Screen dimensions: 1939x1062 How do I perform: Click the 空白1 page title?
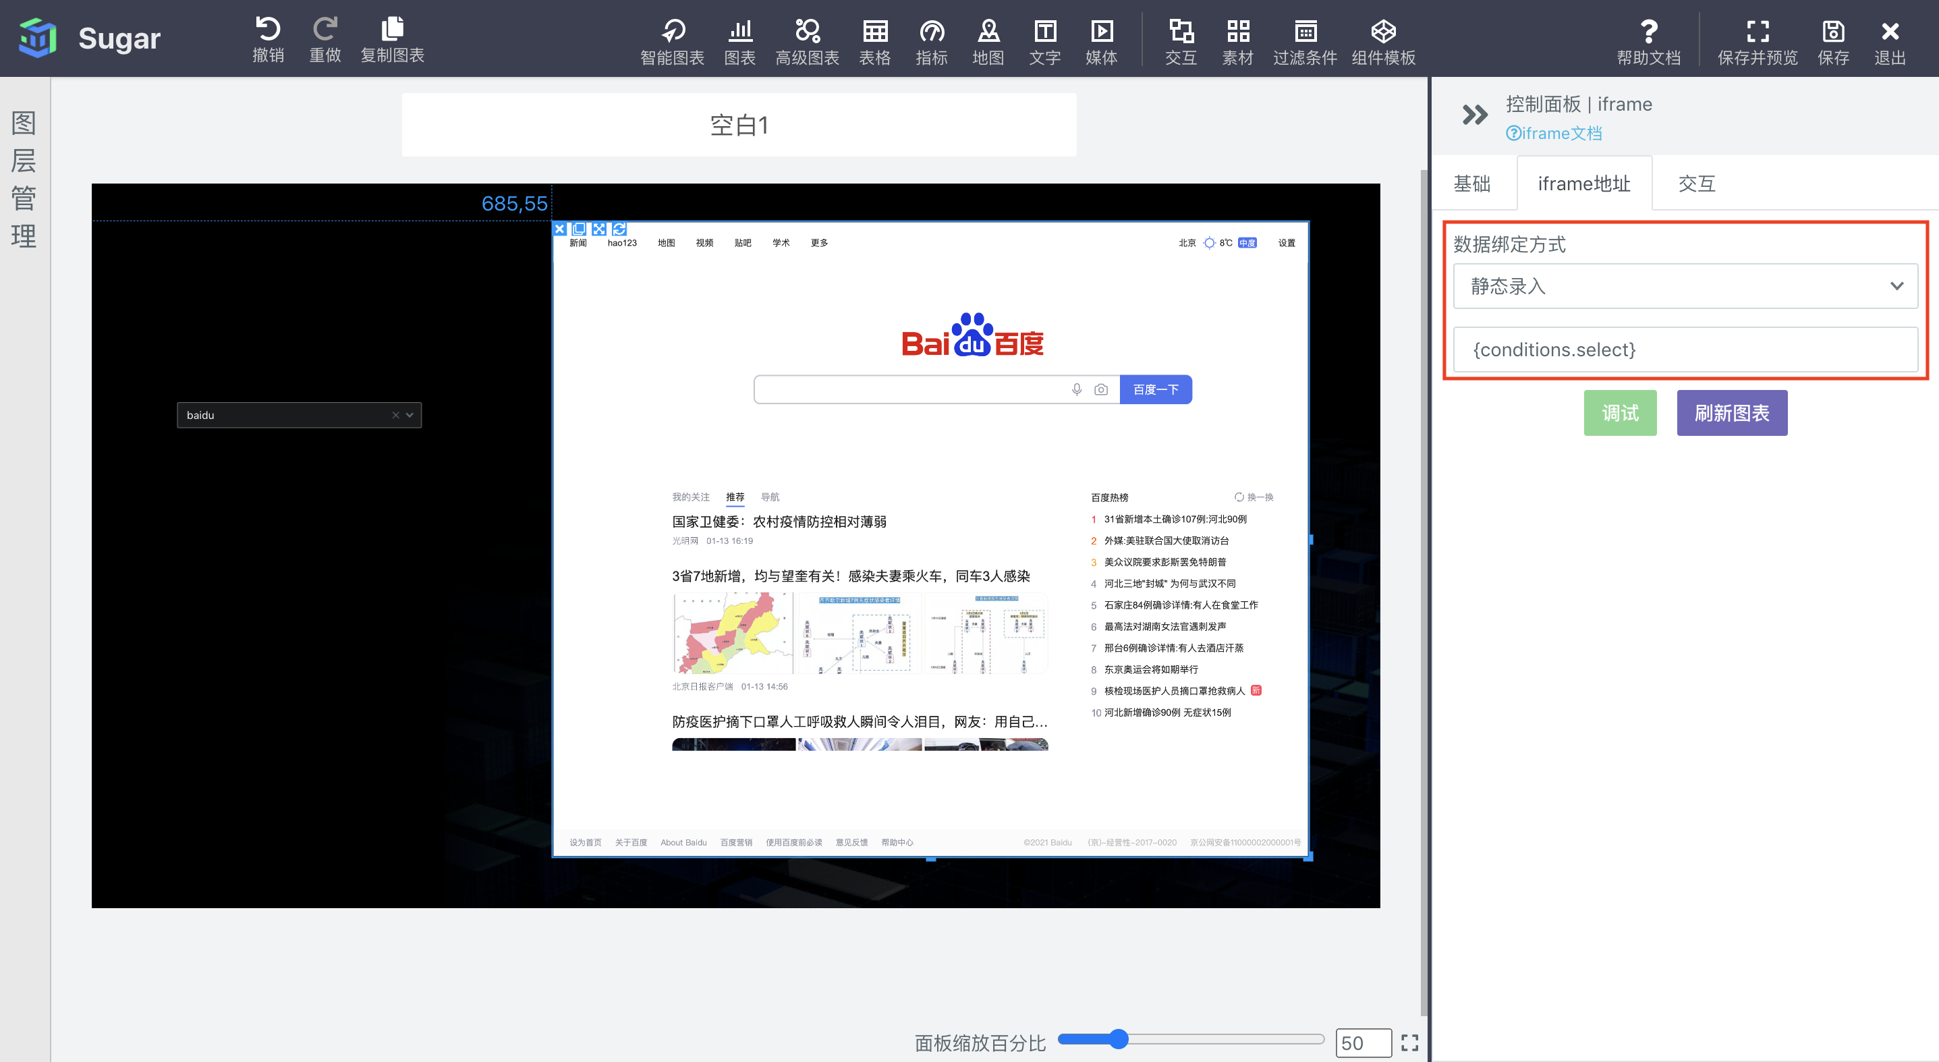[739, 125]
